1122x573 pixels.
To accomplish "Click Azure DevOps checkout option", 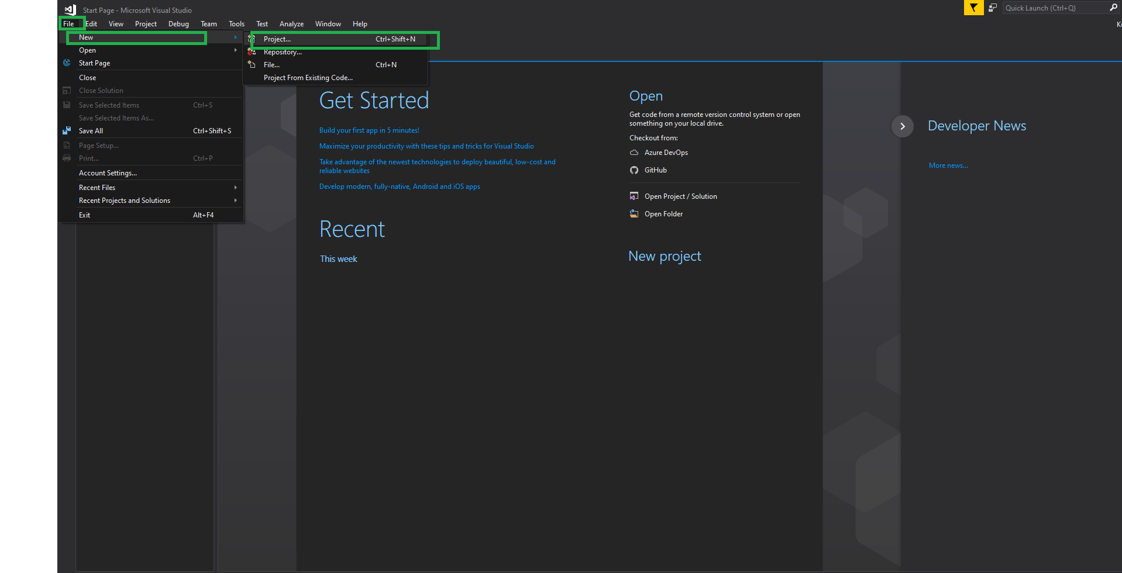I will 666,153.
